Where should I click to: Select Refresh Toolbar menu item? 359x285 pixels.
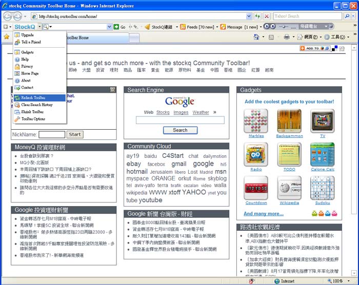[39, 98]
